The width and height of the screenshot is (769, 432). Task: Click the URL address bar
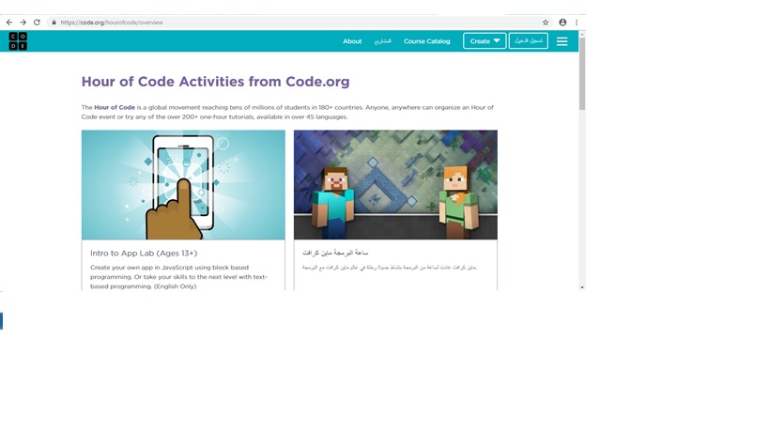pyautogui.click(x=282, y=23)
